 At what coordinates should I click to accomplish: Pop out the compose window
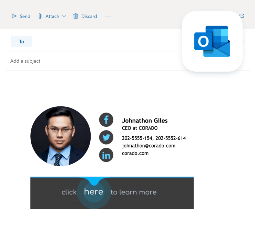pyautogui.click(x=242, y=16)
